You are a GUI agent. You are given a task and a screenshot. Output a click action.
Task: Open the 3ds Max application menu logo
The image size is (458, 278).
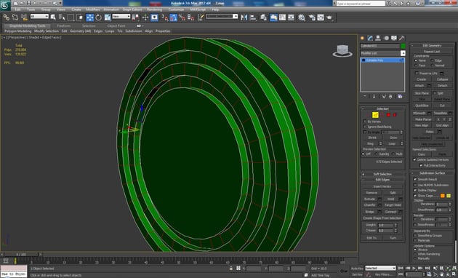[5, 5]
